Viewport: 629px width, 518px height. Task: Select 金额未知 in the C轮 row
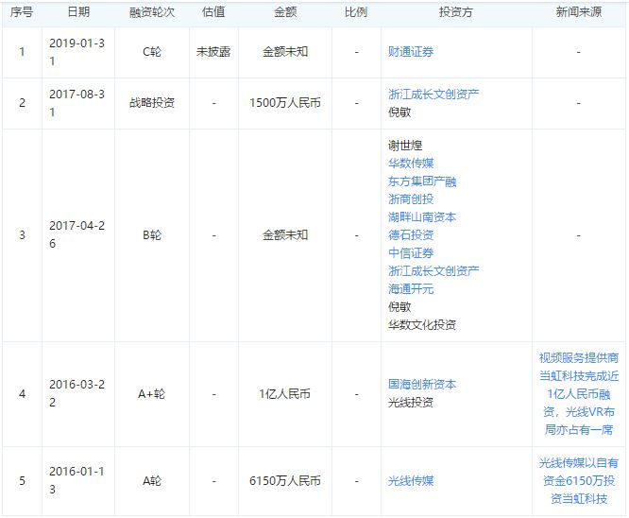[x=285, y=52]
